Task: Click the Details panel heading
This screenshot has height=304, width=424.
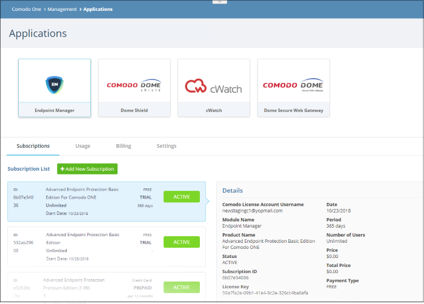Action: [x=233, y=190]
